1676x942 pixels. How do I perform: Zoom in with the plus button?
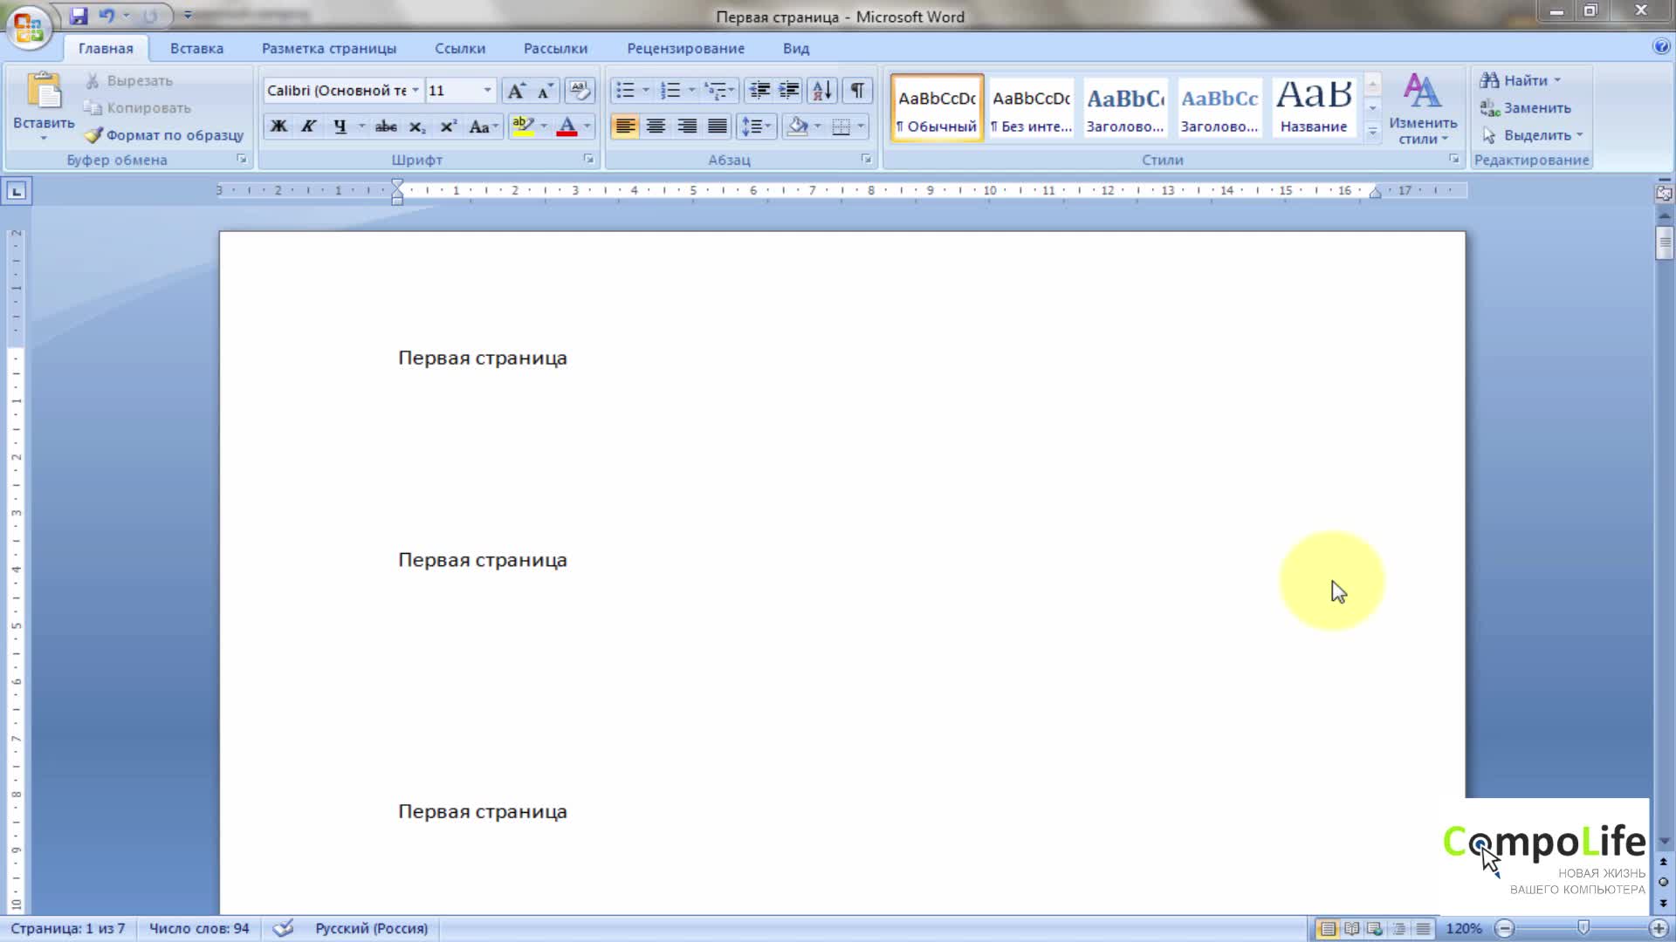pos(1659,929)
